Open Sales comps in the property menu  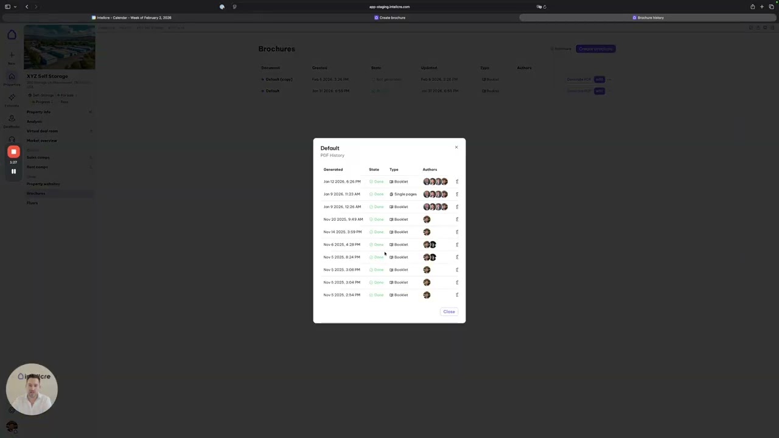[38, 158]
